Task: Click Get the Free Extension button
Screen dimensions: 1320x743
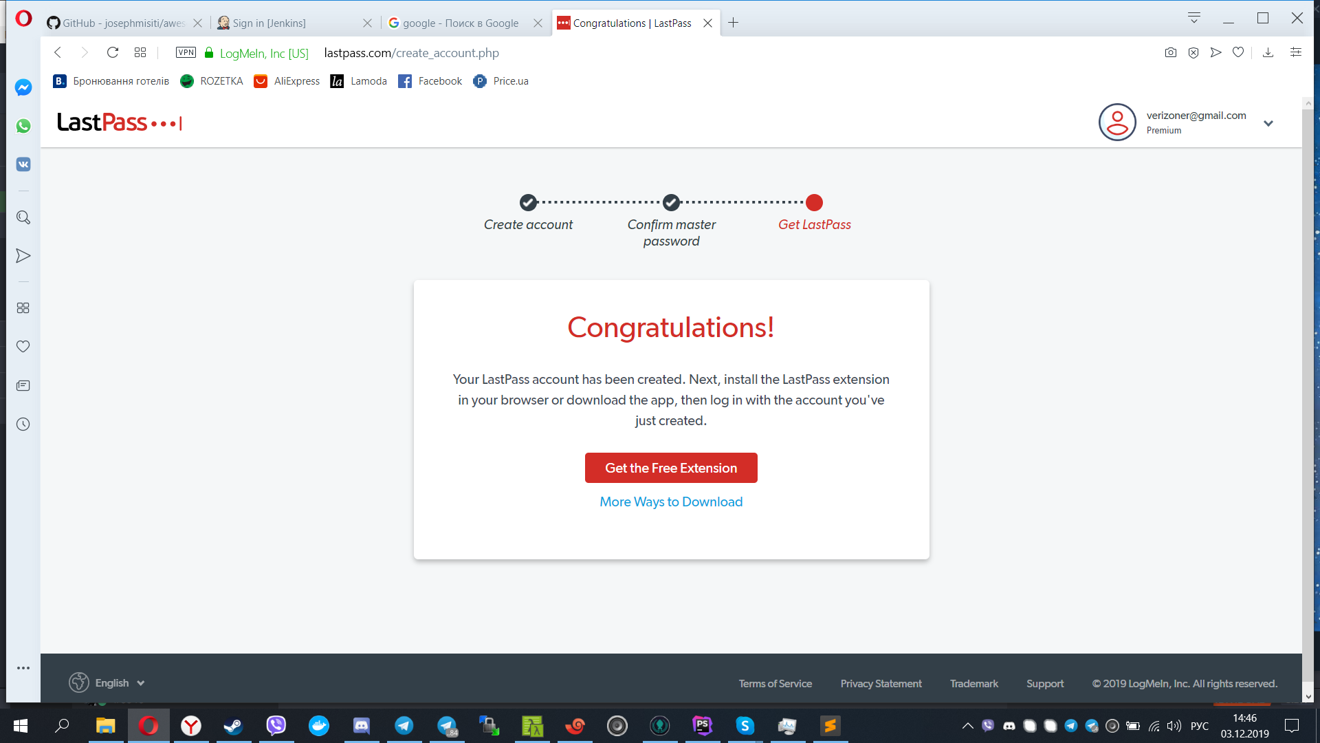Action: (x=671, y=468)
